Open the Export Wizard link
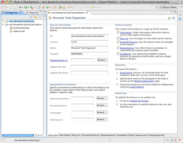The width and height of the screenshot is (183, 143). click(x=137, y=87)
